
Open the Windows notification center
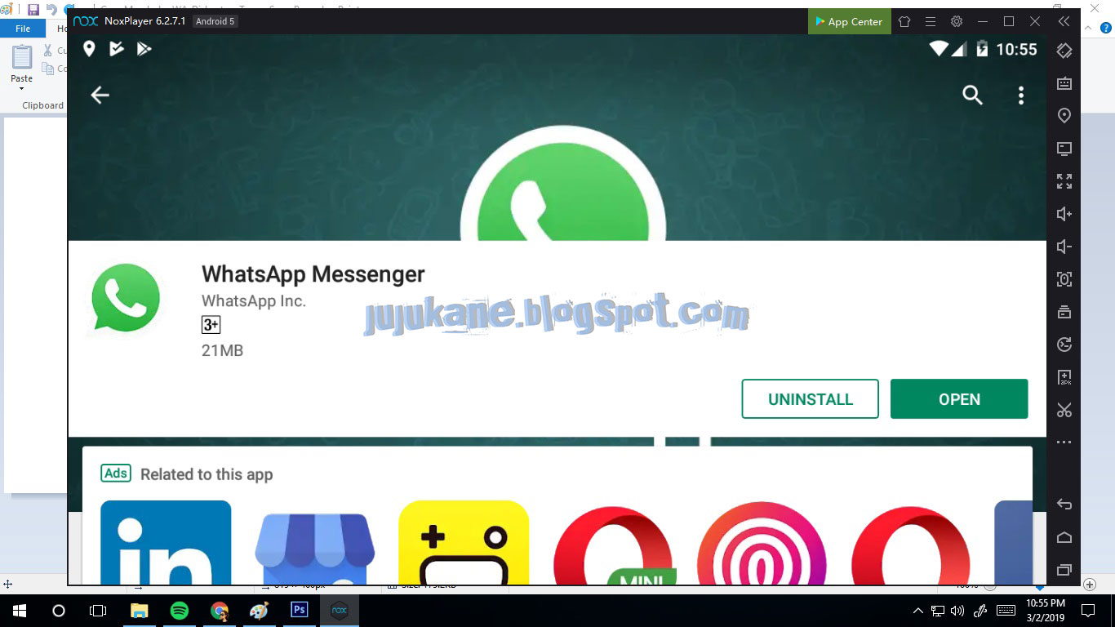(1088, 610)
